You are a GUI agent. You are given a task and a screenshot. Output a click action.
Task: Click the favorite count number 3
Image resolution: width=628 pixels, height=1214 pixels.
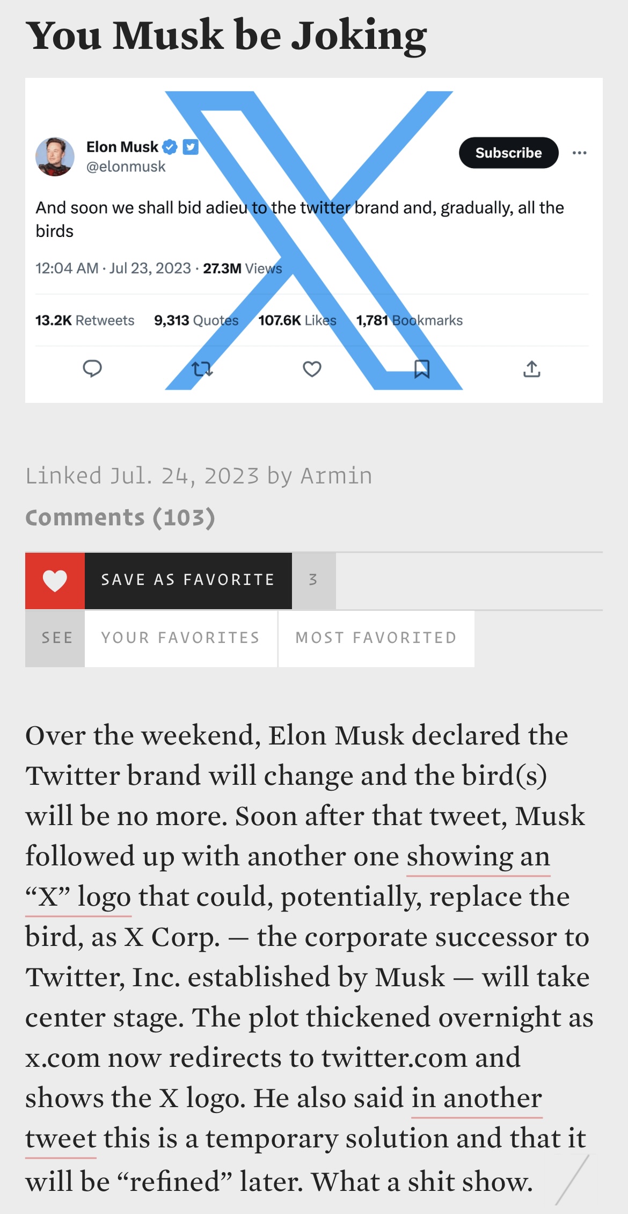coord(313,581)
